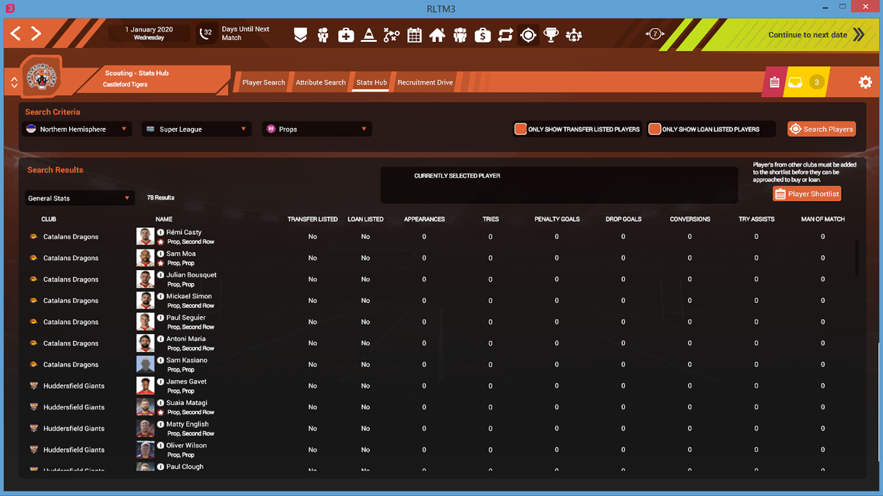The width and height of the screenshot is (883, 496).
Task: Sort by the Tries column header
Action: pyautogui.click(x=490, y=219)
